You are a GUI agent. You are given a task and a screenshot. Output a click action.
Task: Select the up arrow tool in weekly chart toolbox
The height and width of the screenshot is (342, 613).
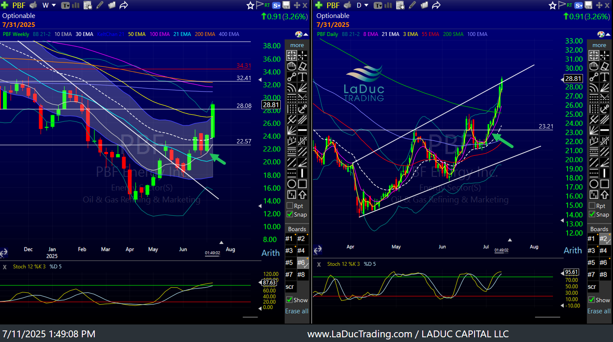coord(303,195)
